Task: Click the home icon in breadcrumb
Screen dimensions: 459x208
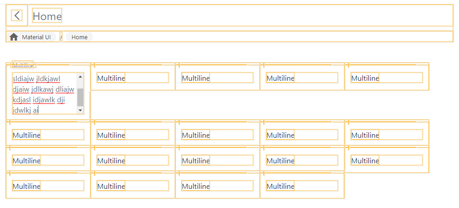Action: pyautogui.click(x=14, y=37)
